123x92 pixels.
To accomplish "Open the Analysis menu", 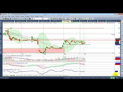I will pos(27,16).
